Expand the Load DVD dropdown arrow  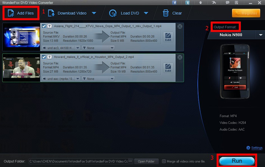(x=146, y=13)
